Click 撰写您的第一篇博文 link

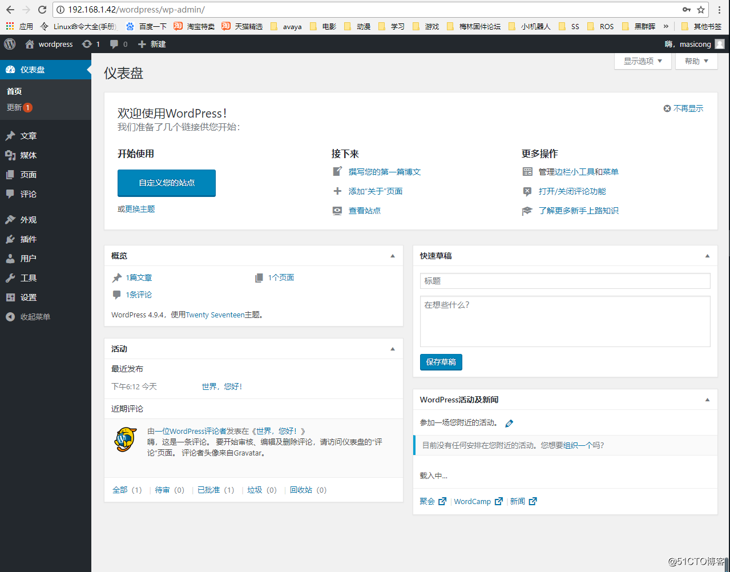point(385,172)
